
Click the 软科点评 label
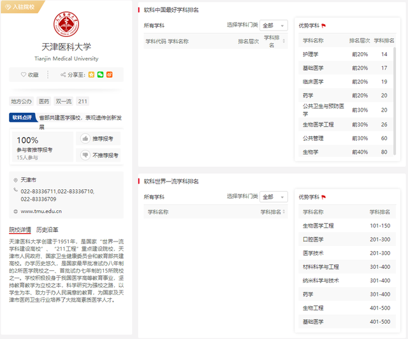(22, 118)
